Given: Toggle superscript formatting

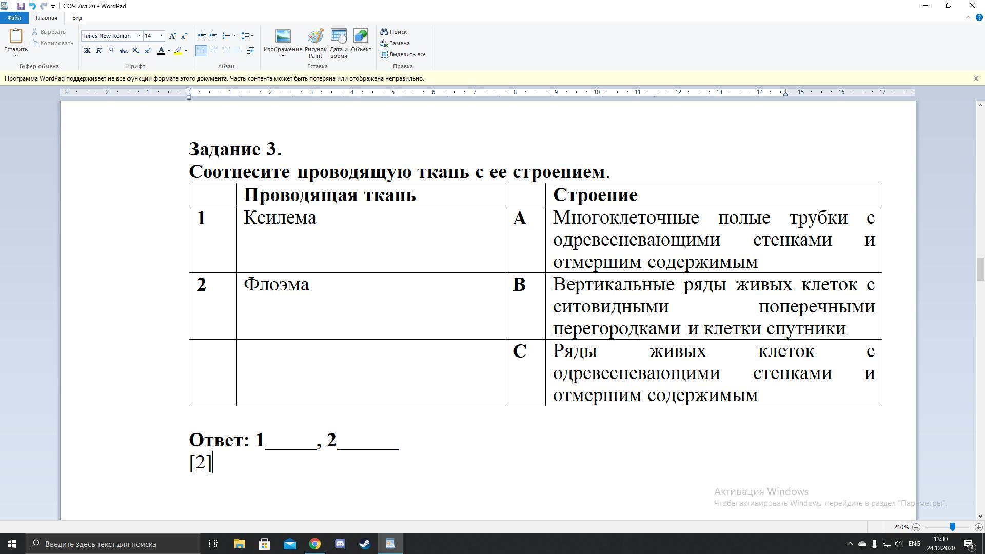Looking at the screenshot, I should point(147,51).
